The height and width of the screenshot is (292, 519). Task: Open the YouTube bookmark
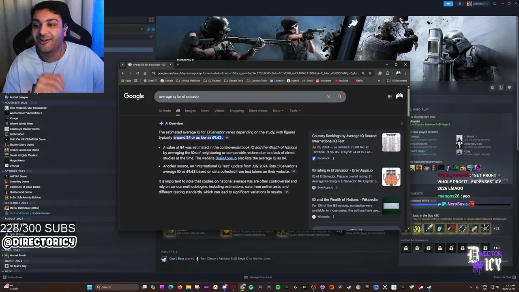point(341,81)
